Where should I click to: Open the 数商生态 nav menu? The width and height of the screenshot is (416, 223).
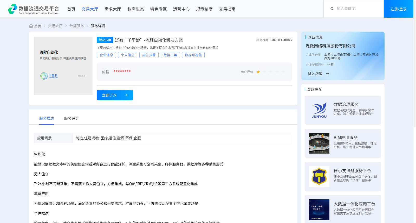[x=136, y=9]
